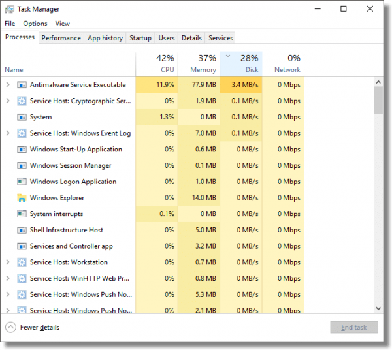This screenshot has width=392, height=350.
Task: Click the Fewer details link
Action: point(40,327)
